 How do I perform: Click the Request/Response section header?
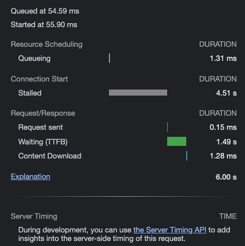click(43, 113)
